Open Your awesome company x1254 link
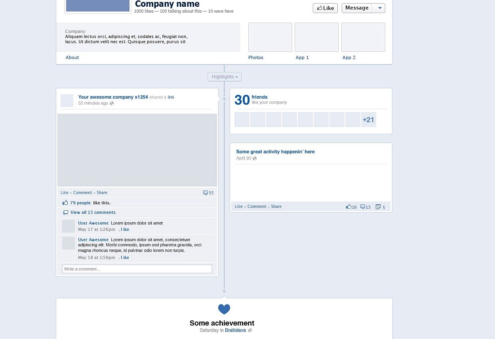 113,97
